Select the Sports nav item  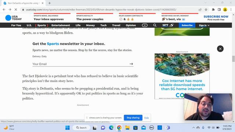pos(41,25)
